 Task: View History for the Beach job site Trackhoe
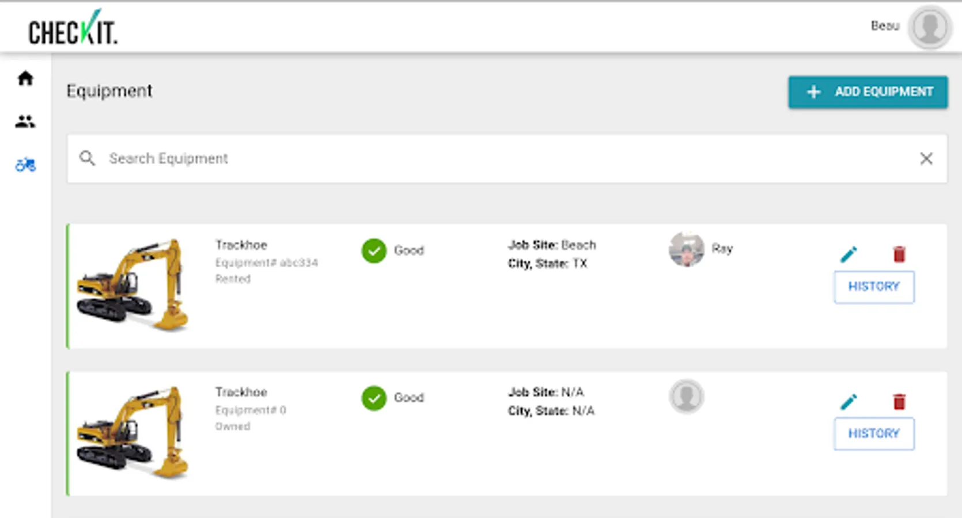click(873, 287)
